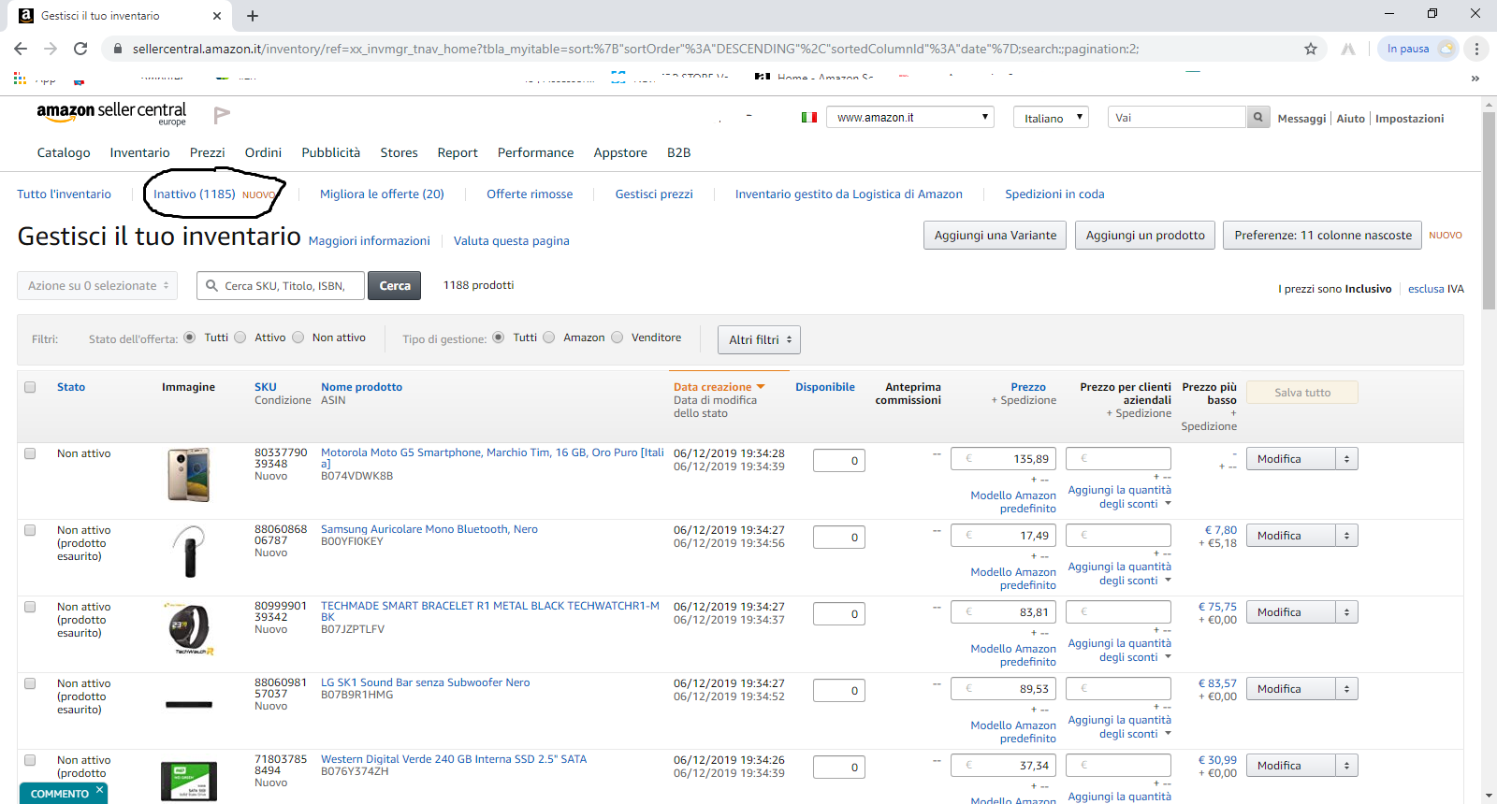The width and height of the screenshot is (1497, 804).
Task: Click the Samsung row available quantity field
Action: coord(839,537)
